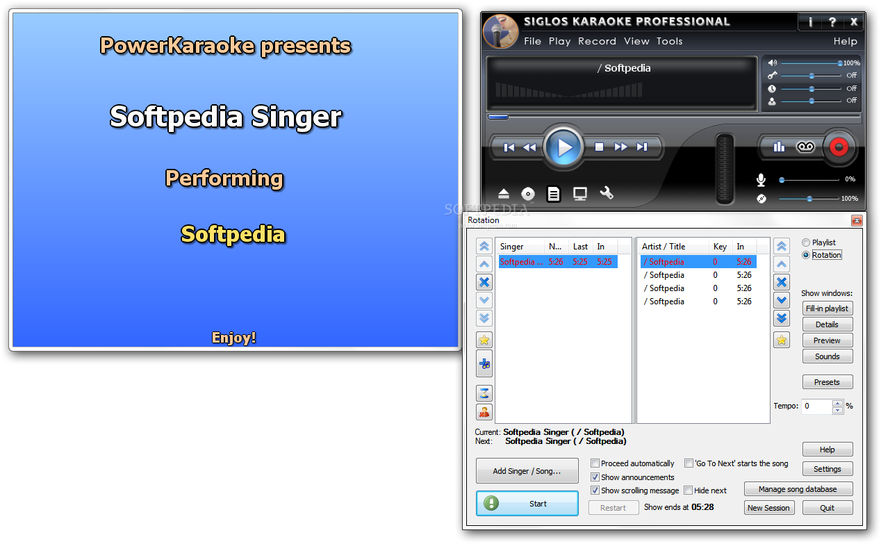Click the vocal person icon beside slider
Viewport: 881px width, 544px height.
click(x=772, y=101)
